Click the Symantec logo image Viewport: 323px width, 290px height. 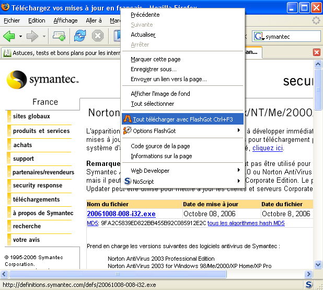click(42, 80)
